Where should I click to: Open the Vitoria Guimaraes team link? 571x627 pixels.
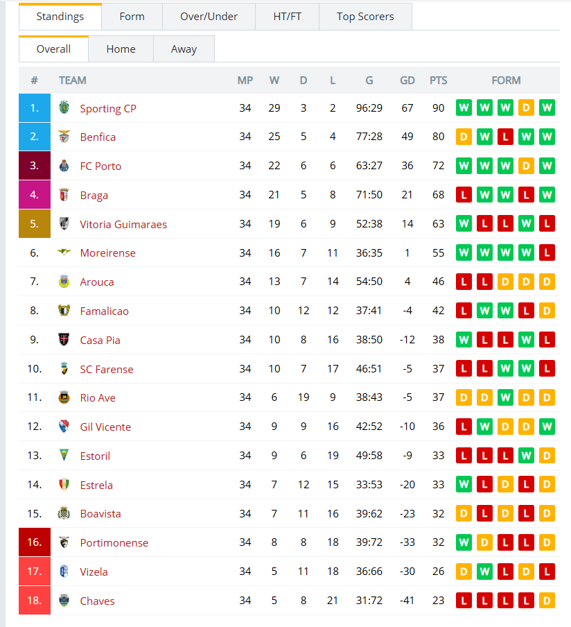(123, 224)
